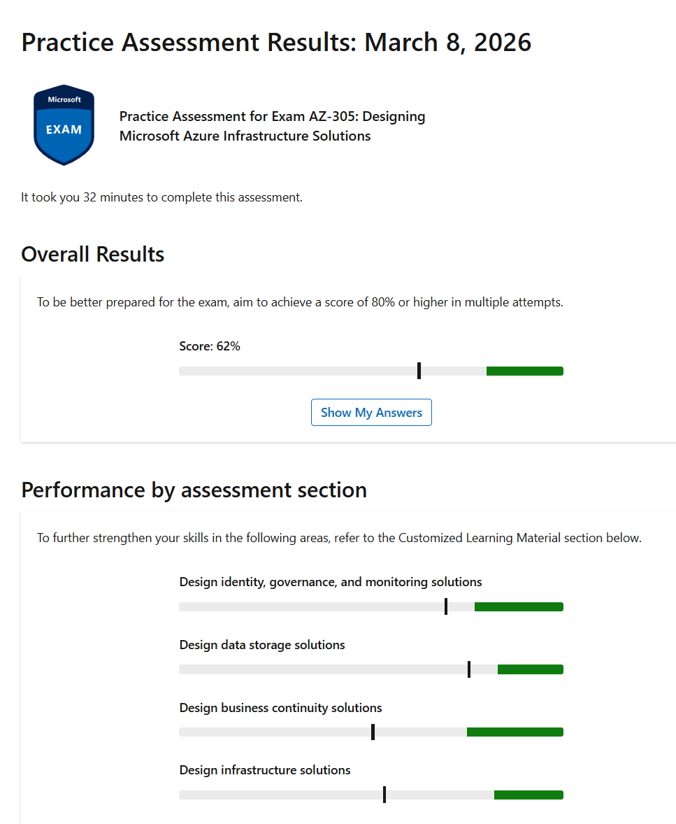Click the green target zone of overall score bar

coord(525,371)
